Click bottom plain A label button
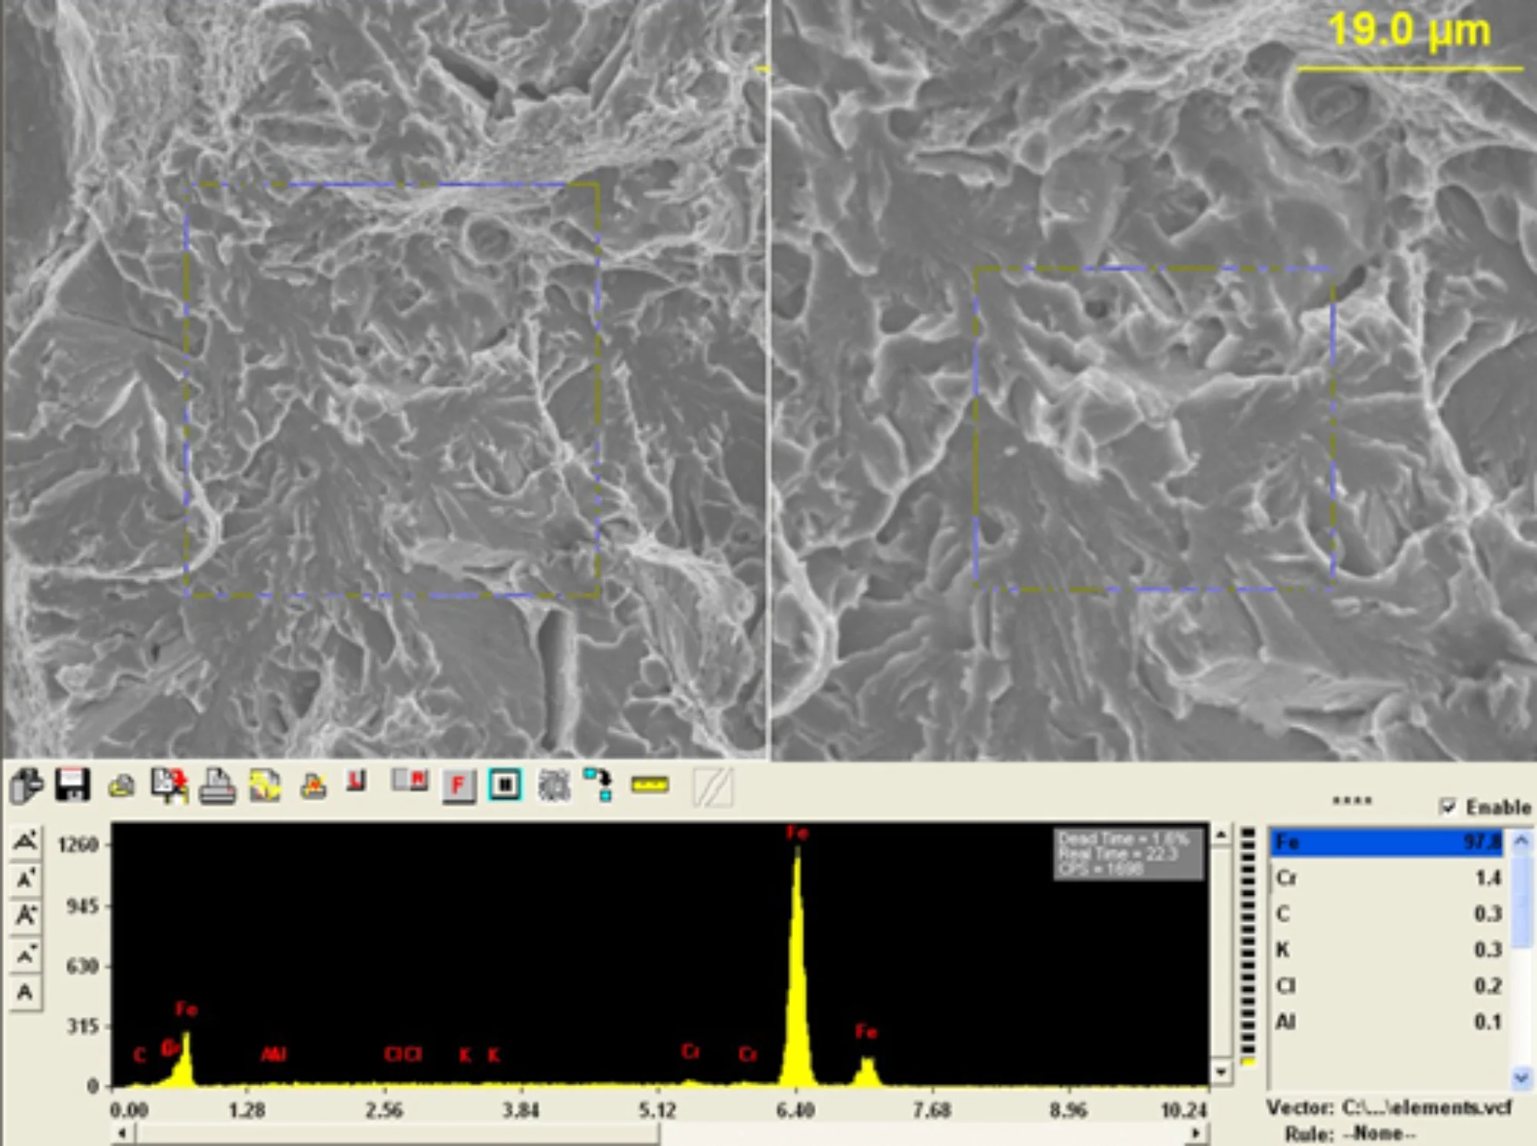Image resolution: width=1537 pixels, height=1146 pixels. 25,992
